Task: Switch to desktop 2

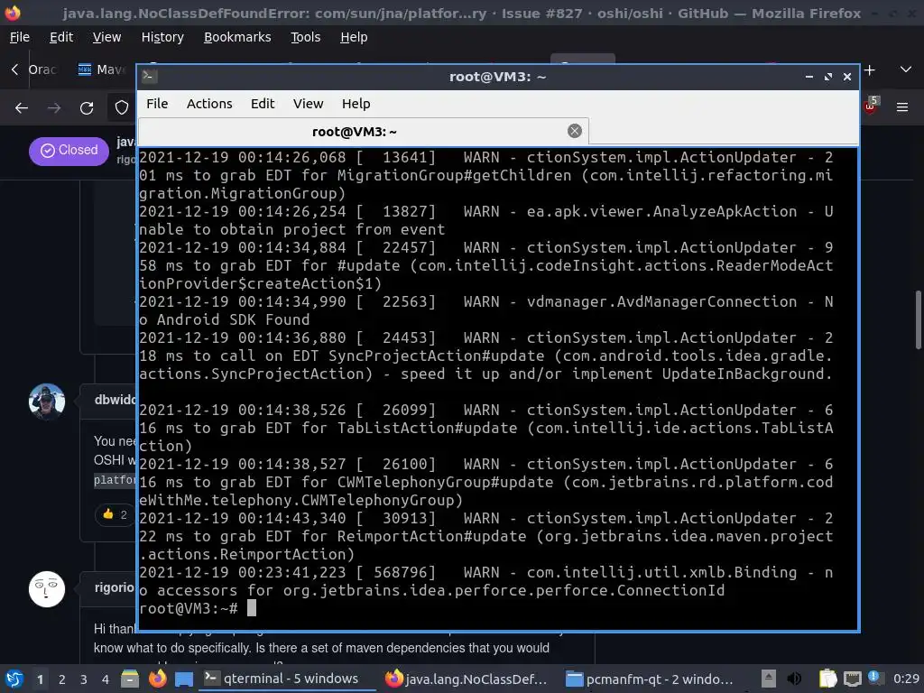Action: pyautogui.click(x=62, y=679)
